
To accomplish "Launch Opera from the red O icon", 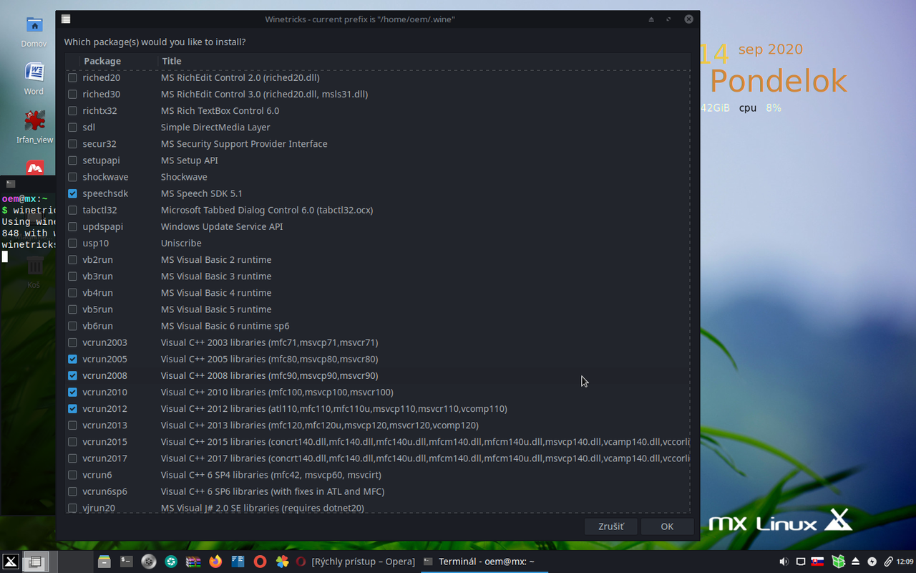I will pyautogui.click(x=260, y=562).
